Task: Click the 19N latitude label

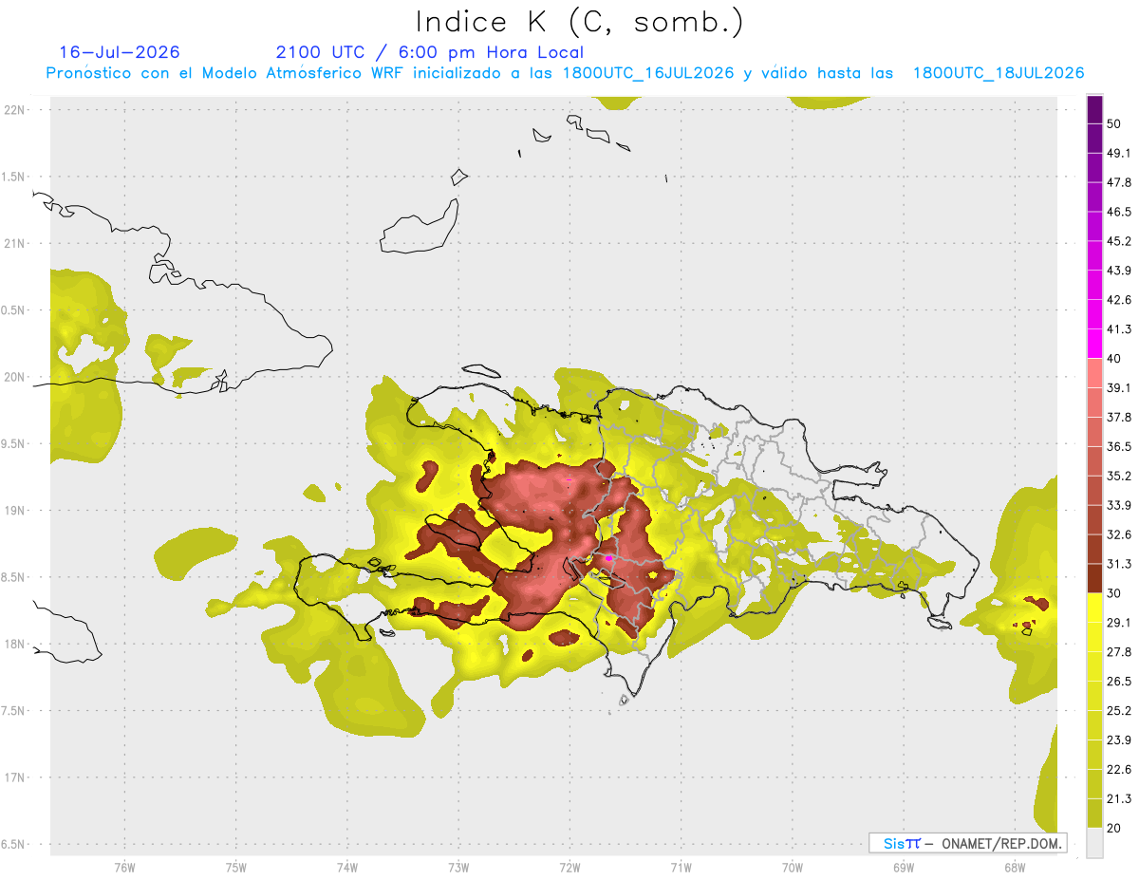Action: (x=15, y=510)
